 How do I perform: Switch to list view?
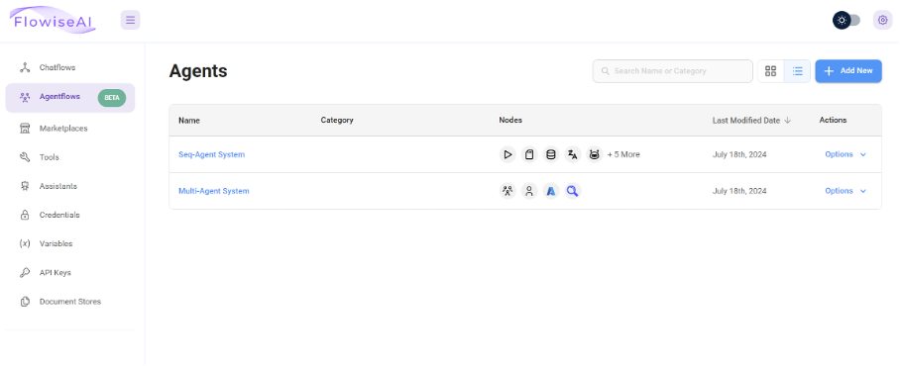coord(797,71)
